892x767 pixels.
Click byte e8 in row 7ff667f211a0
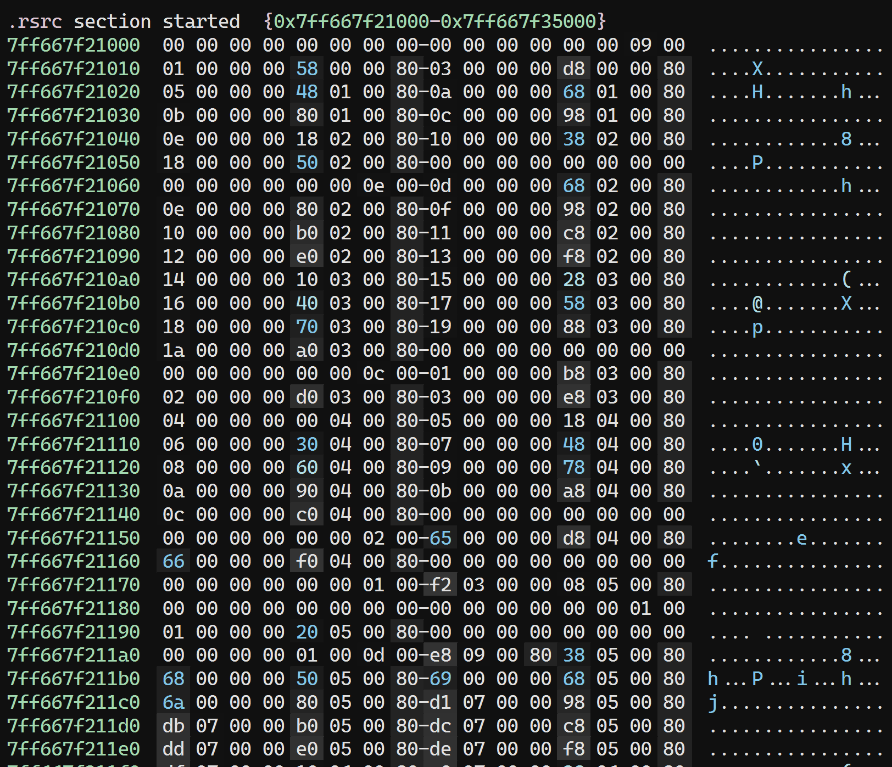click(x=441, y=655)
